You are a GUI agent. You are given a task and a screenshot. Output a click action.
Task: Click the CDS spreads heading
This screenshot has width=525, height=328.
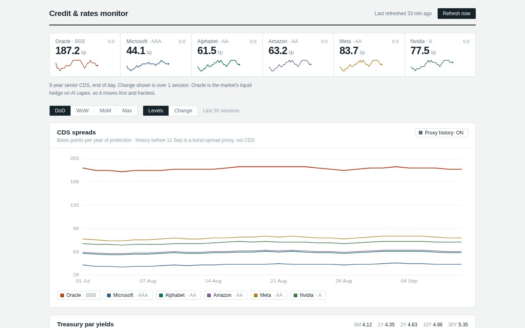coord(76,132)
